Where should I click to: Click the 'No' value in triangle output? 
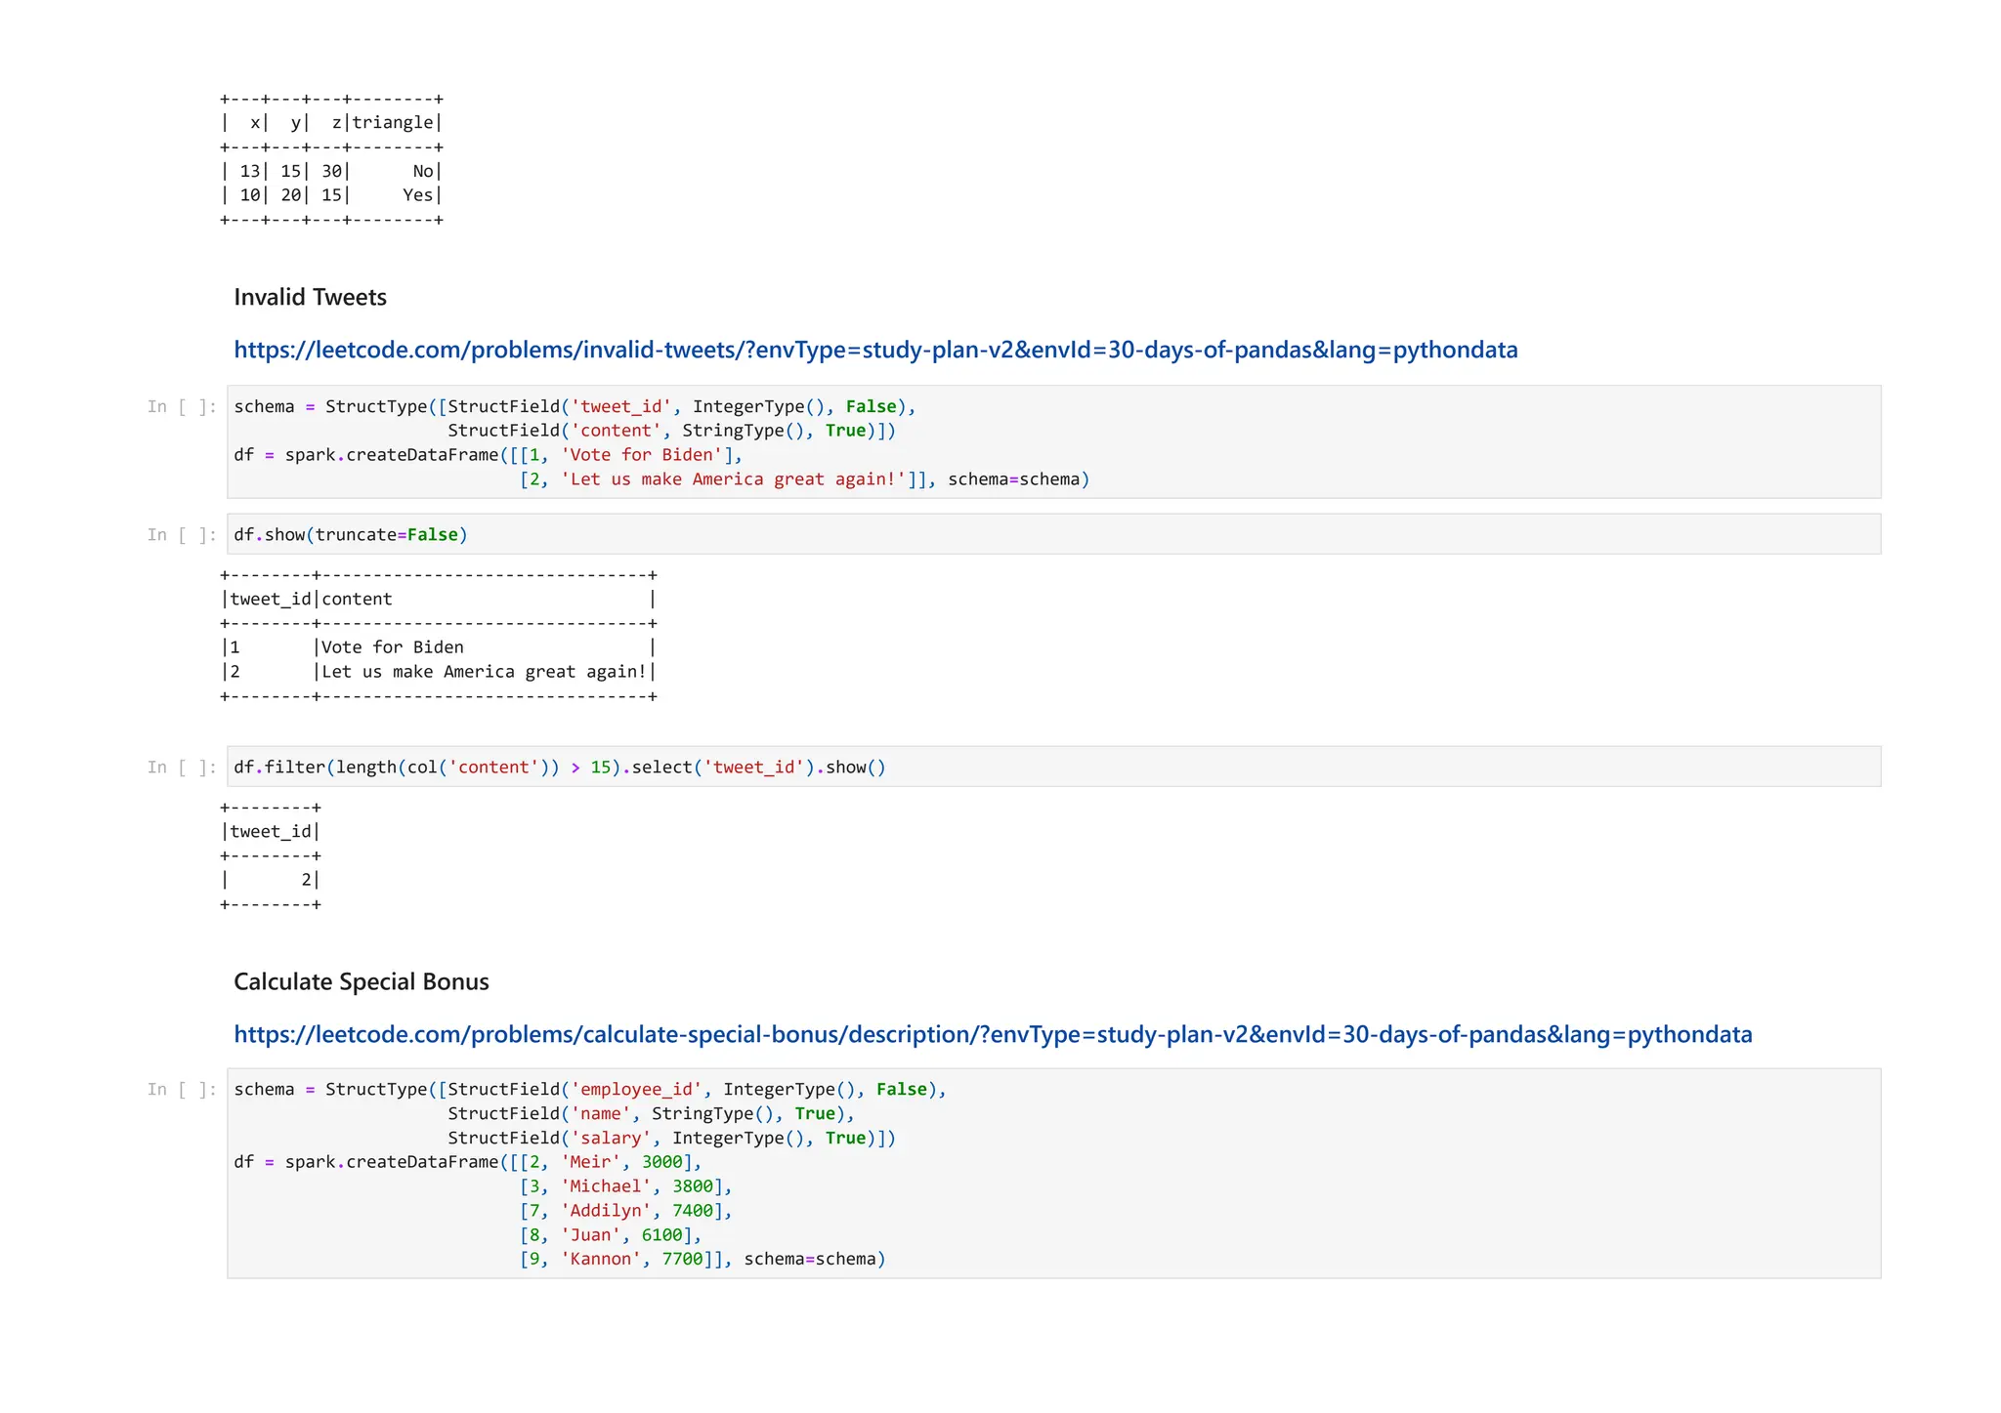click(x=423, y=171)
